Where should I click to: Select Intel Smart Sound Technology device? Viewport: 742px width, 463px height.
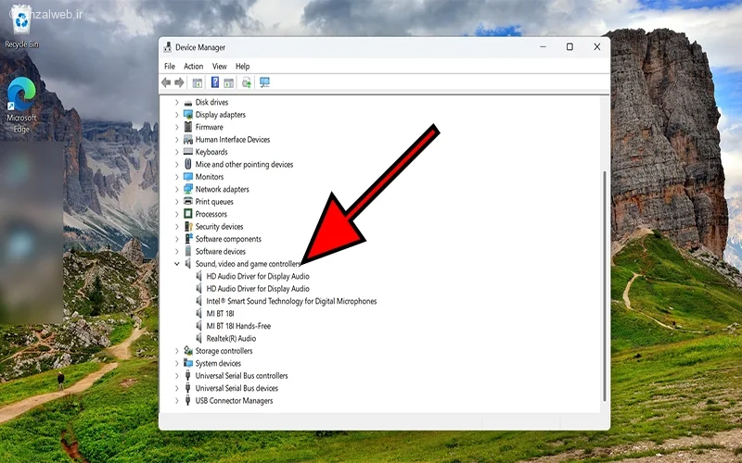291,301
